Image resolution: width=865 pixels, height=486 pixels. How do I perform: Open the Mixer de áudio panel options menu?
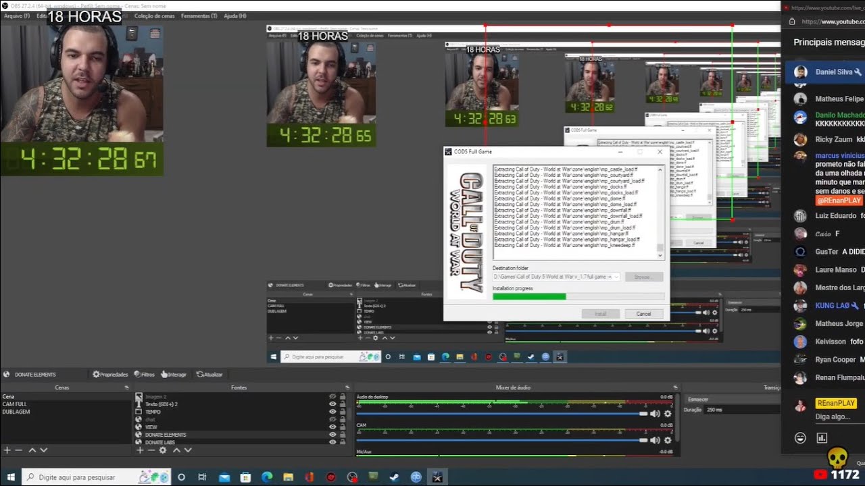[x=675, y=387]
